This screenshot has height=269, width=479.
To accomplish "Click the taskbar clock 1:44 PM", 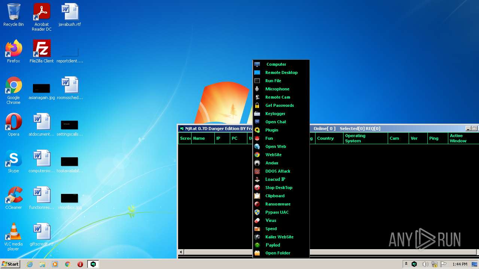I will point(460,264).
